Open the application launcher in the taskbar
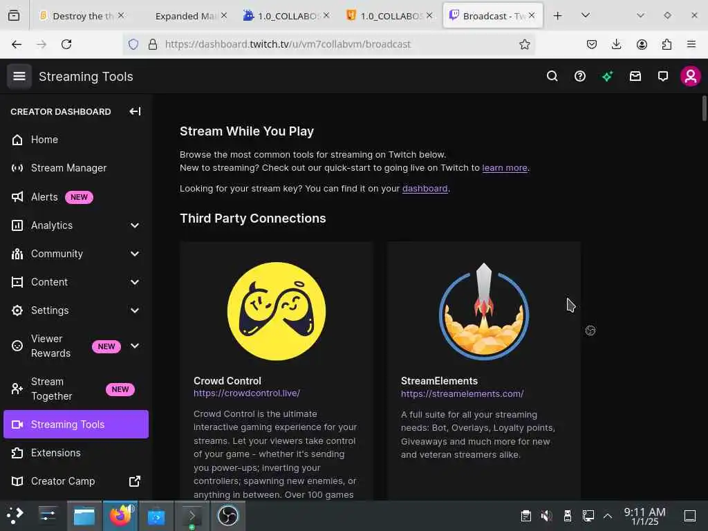This screenshot has height=531, width=708. tap(15, 515)
